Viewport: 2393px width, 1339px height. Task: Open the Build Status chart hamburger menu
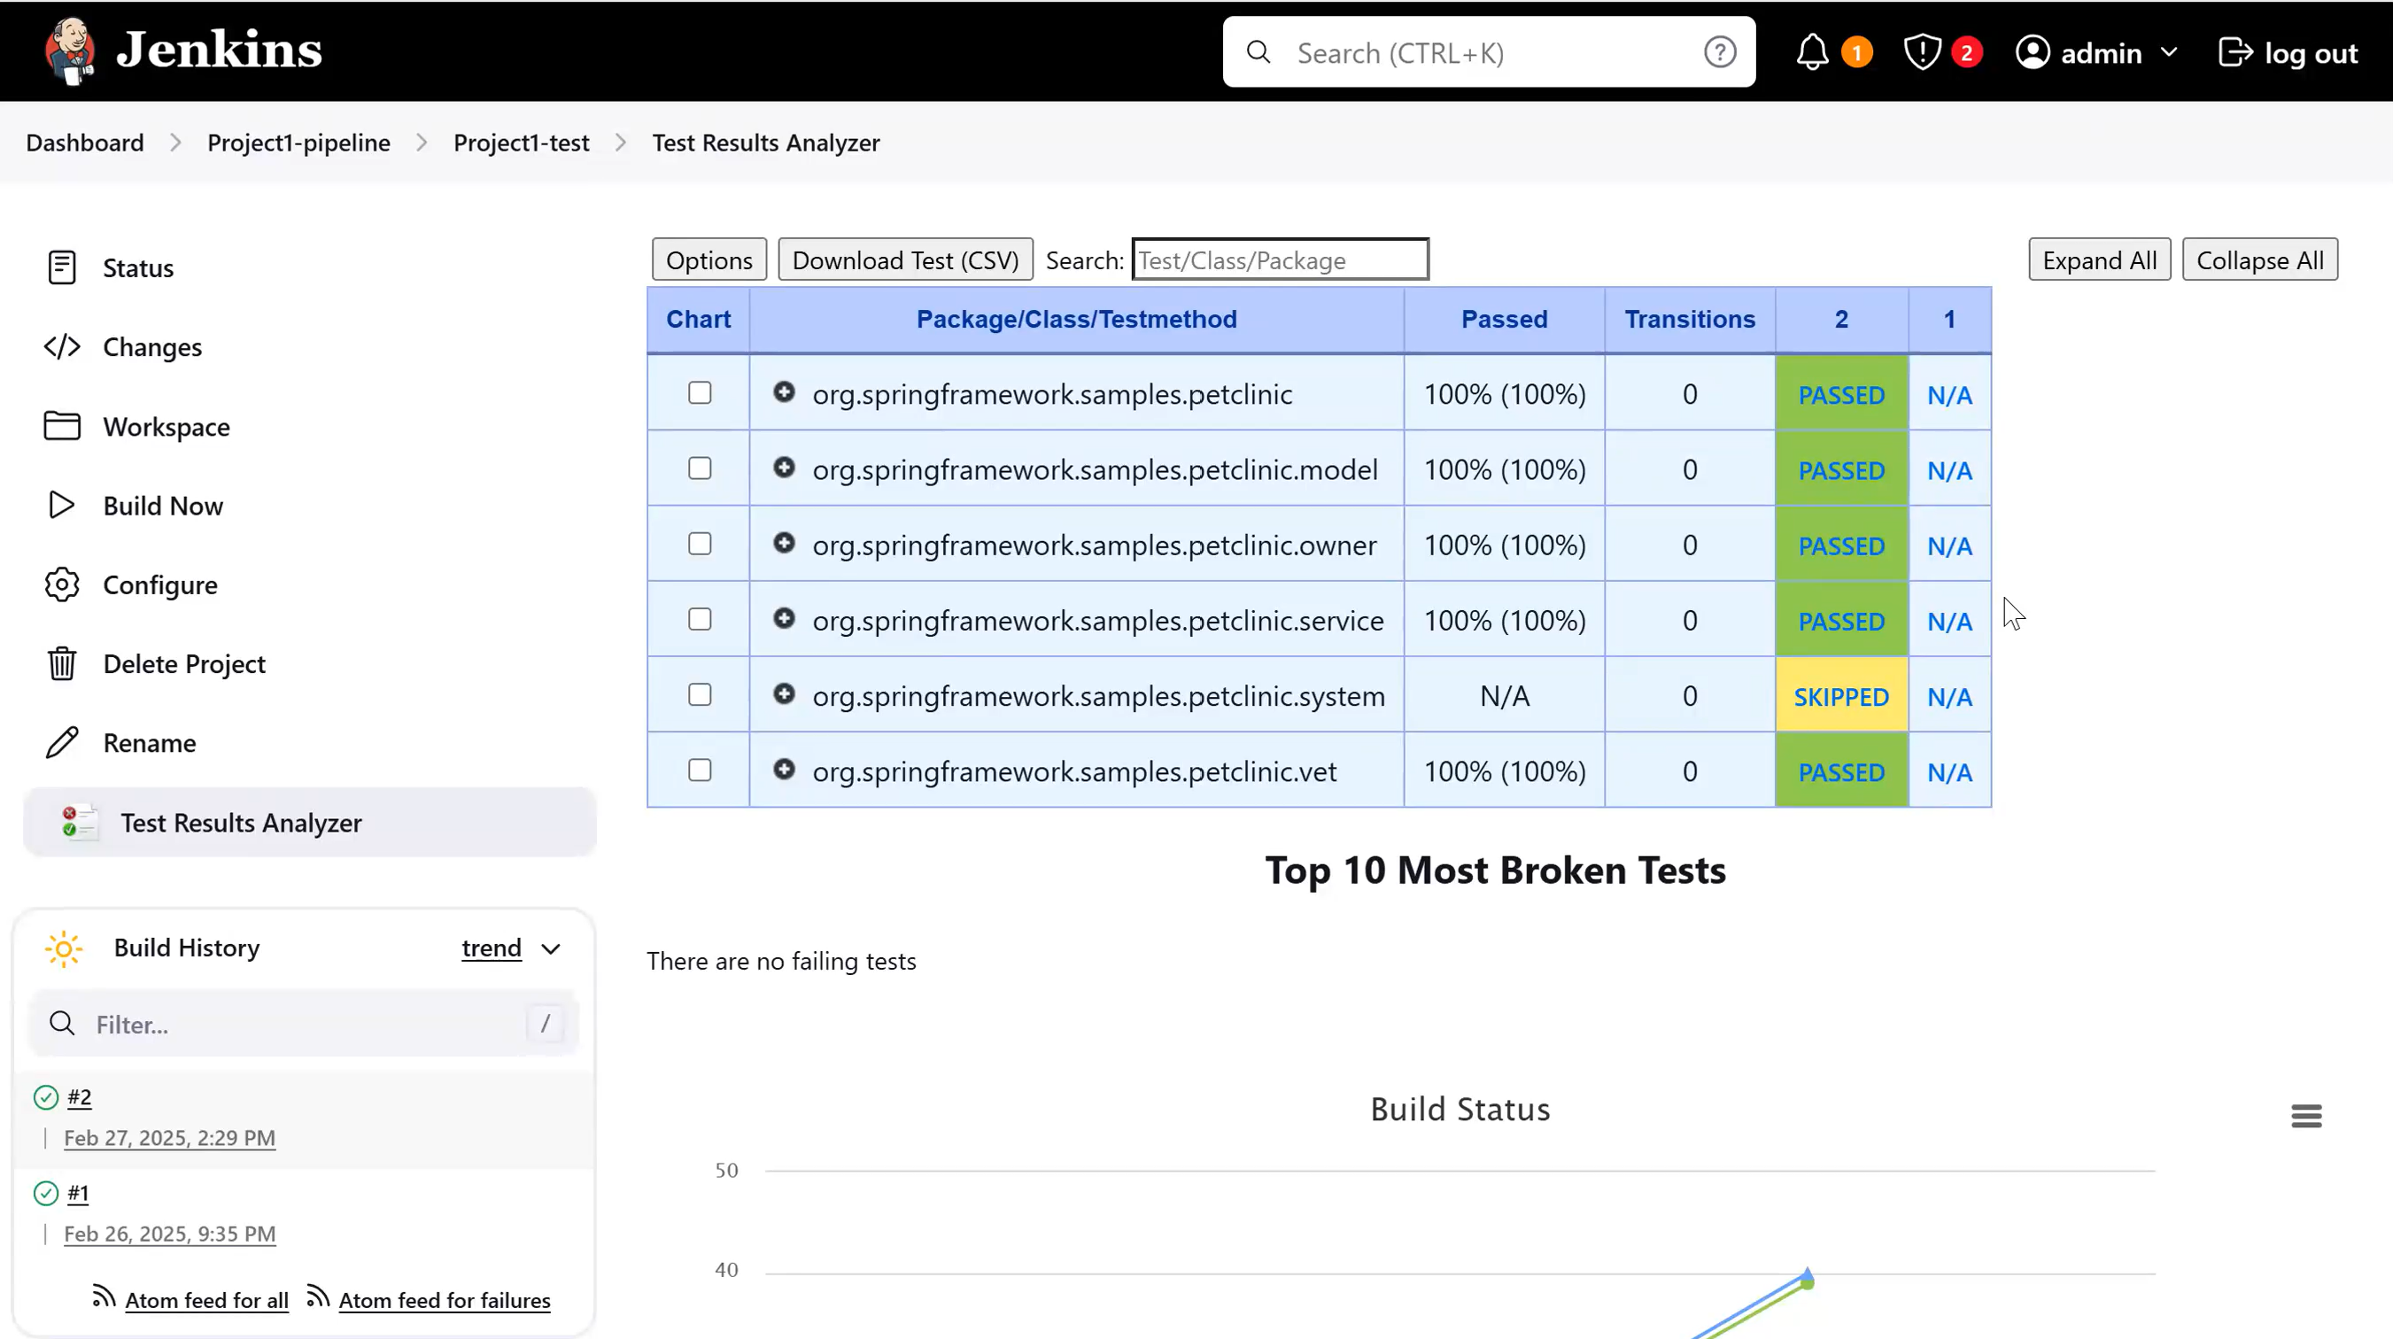pos(2305,1116)
